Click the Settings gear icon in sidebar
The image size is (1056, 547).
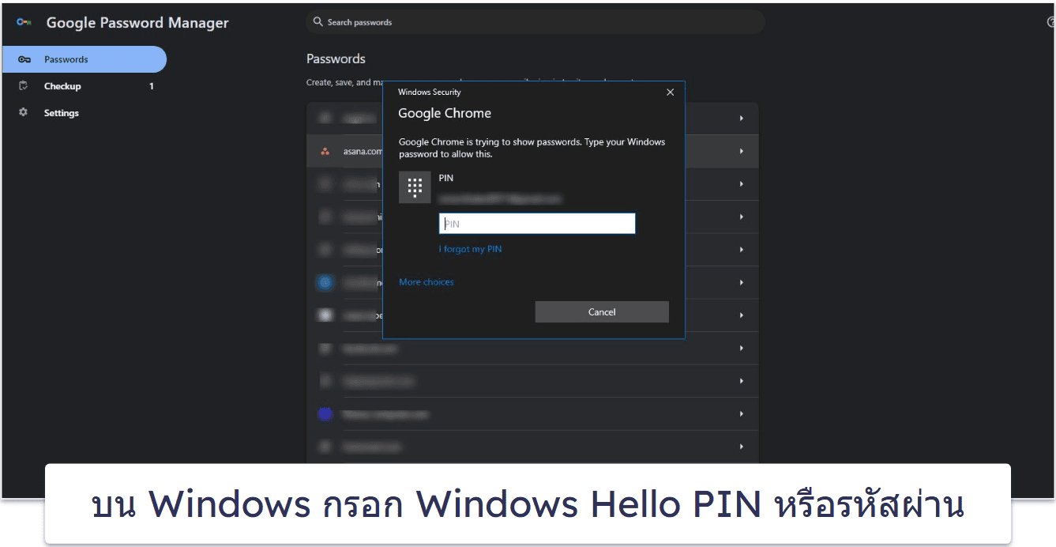(24, 112)
